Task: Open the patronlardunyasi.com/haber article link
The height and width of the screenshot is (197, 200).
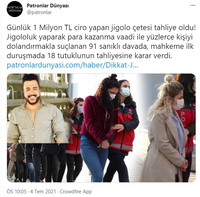Action: [x=73, y=65]
